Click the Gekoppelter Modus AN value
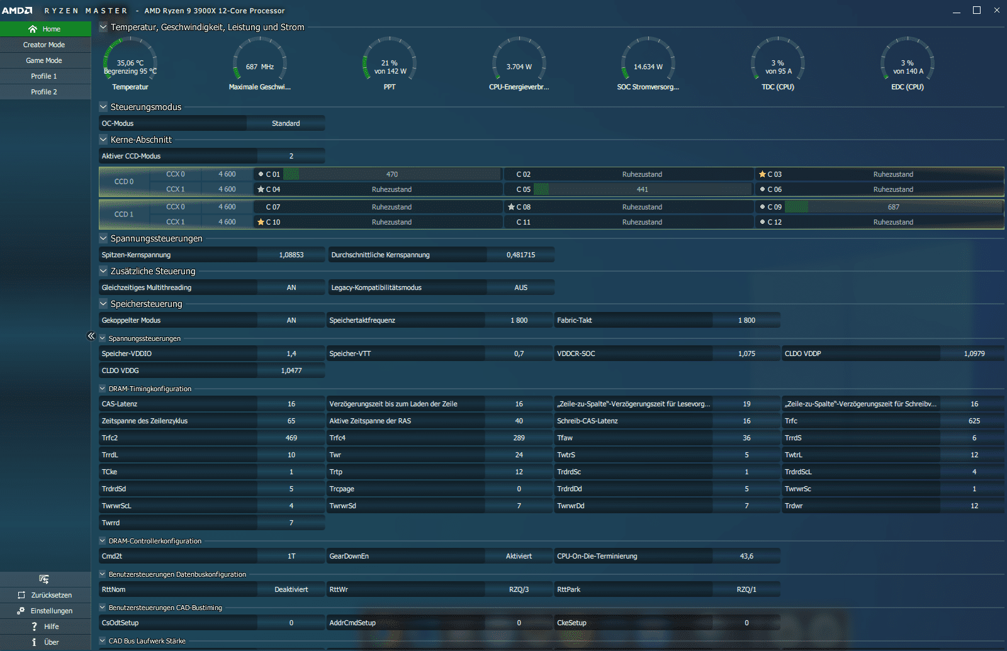This screenshot has width=1007, height=651. [x=291, y=320]
